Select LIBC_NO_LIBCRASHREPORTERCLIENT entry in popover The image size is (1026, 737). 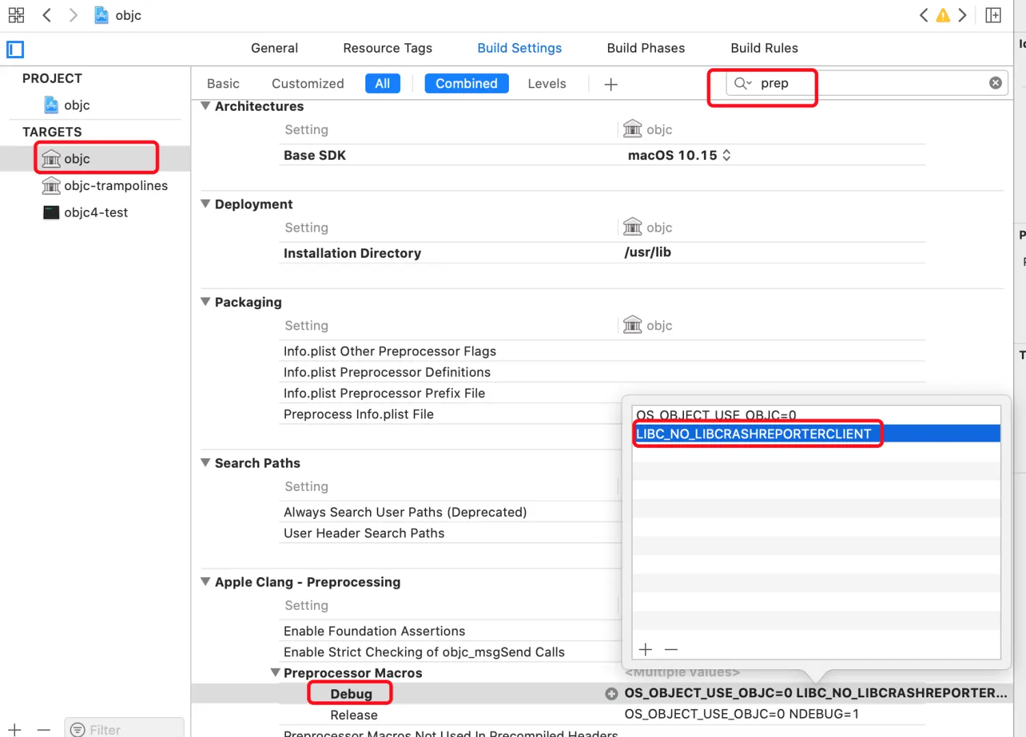tap(816, 433)
